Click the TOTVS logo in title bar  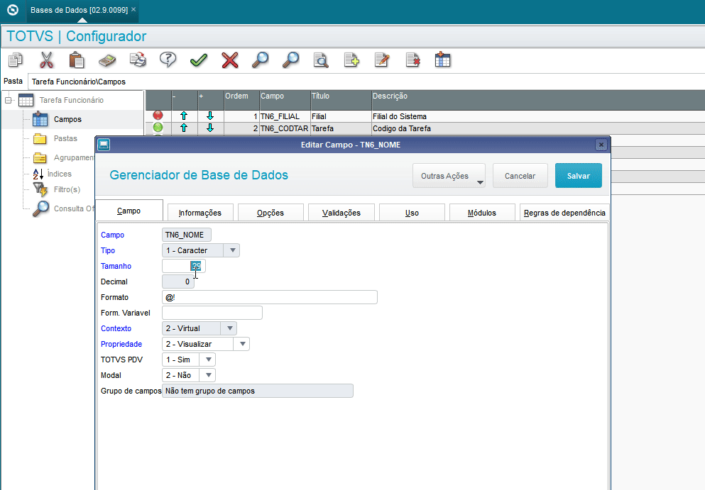click(13, 10)
